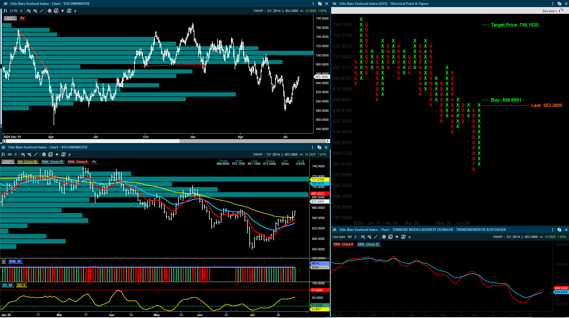
Task: Open more options kebab of Point & Figure window
Action: tap(553, 4)
